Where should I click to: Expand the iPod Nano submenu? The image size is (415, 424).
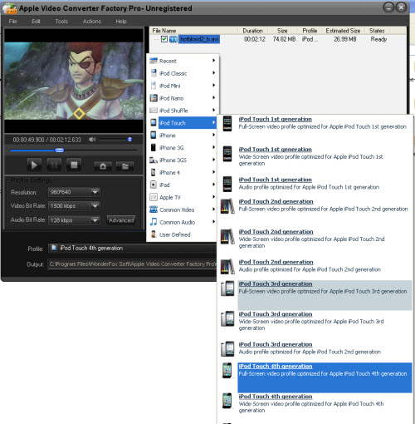click(183, 98)
